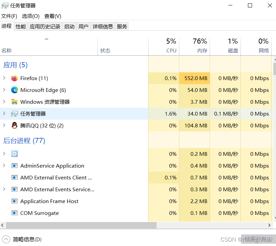Click the 简略信息 collapse arrow icon
Image resolution: width=276 pixels, height=246 pixels.
tap(6, 239)
